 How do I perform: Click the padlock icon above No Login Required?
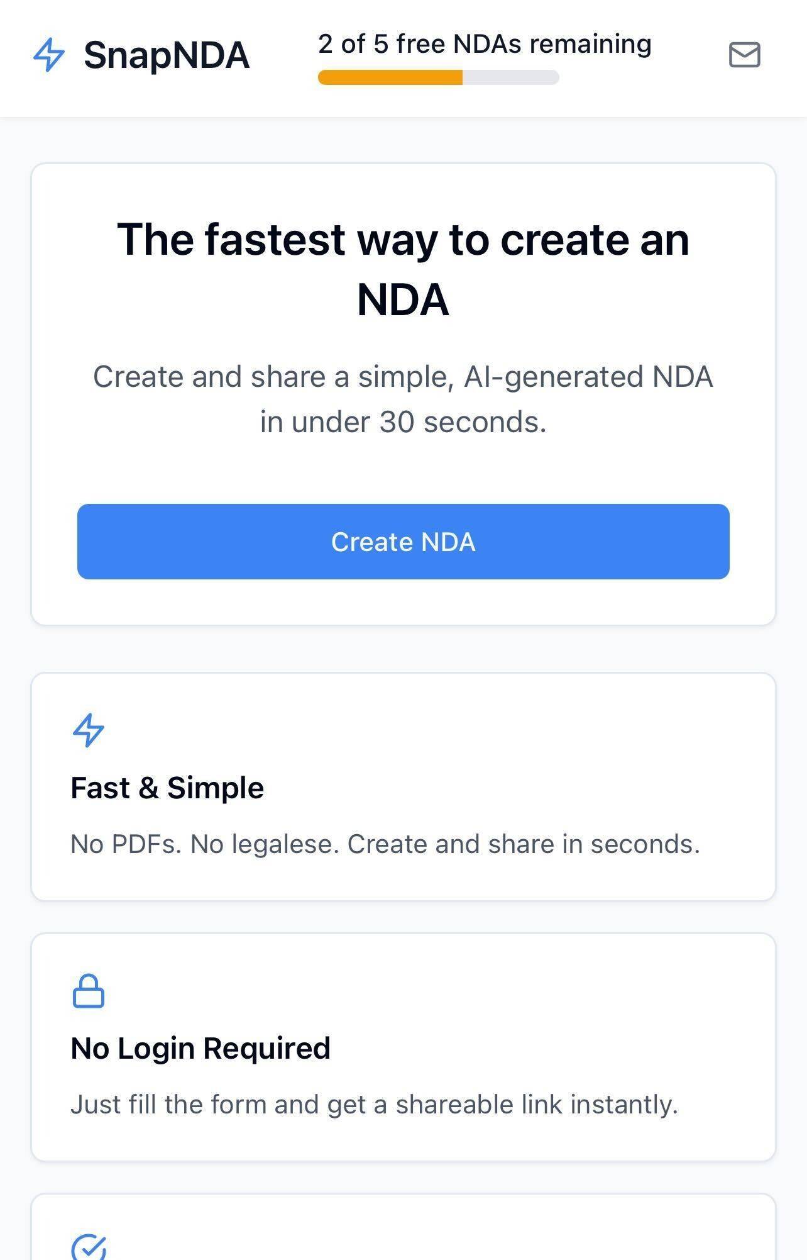[89, 991]
